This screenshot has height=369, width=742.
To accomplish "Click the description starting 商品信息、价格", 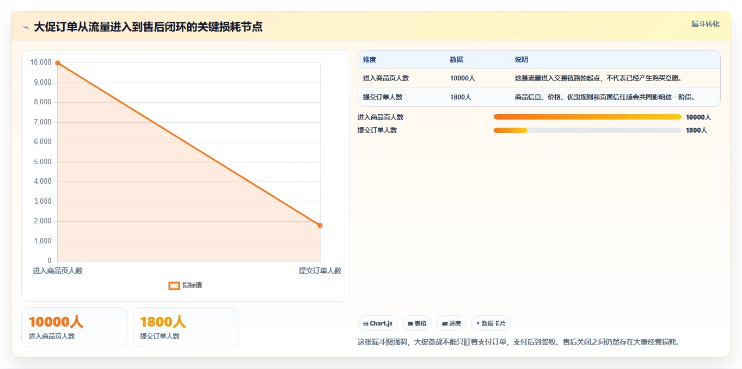I will 605,97.
